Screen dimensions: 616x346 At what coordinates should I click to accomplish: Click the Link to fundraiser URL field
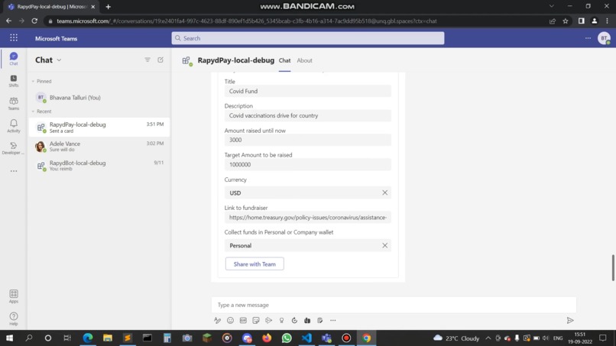click(307, 217)
